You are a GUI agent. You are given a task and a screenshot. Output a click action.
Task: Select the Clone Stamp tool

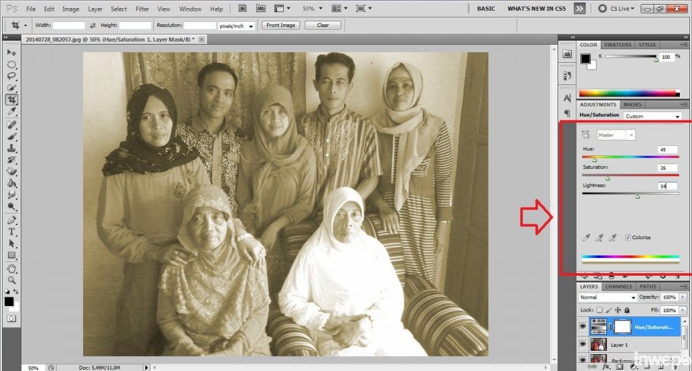coord(11,148)
